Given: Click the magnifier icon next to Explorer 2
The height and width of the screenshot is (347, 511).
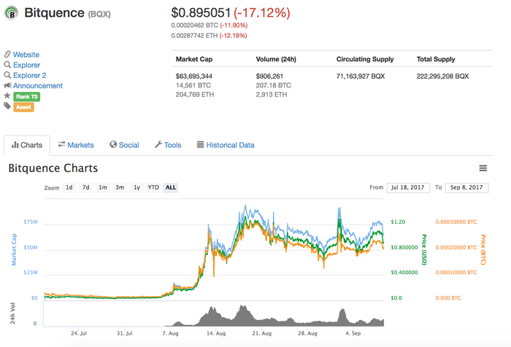Looking at the screenshot, I should click(7, 75).
